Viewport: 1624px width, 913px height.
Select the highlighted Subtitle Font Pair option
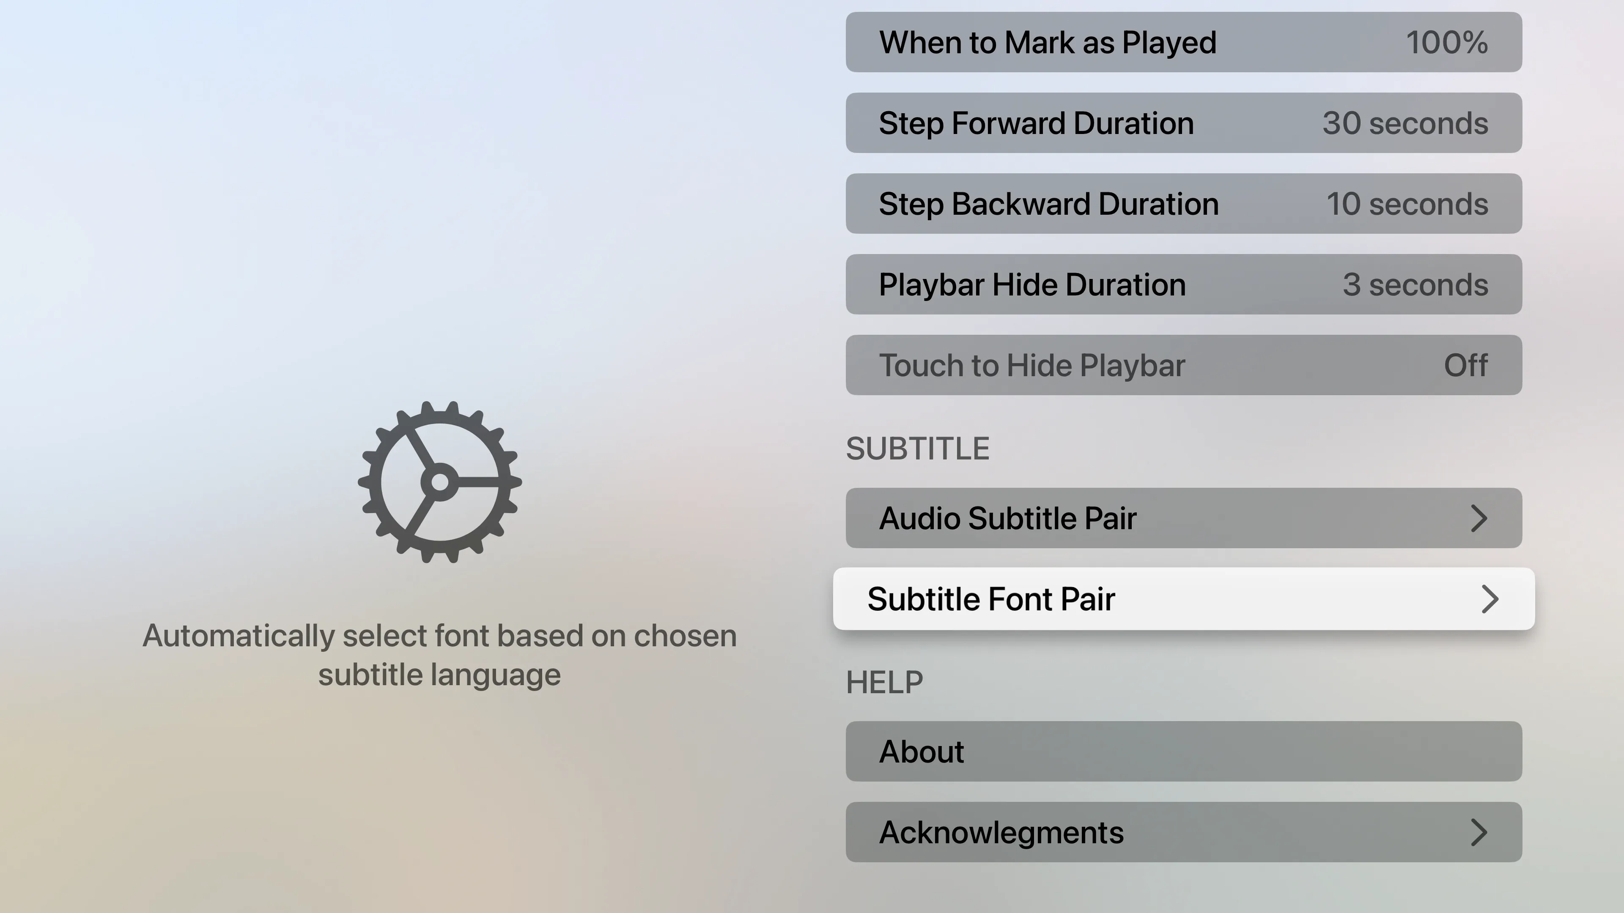[1184, 599]
